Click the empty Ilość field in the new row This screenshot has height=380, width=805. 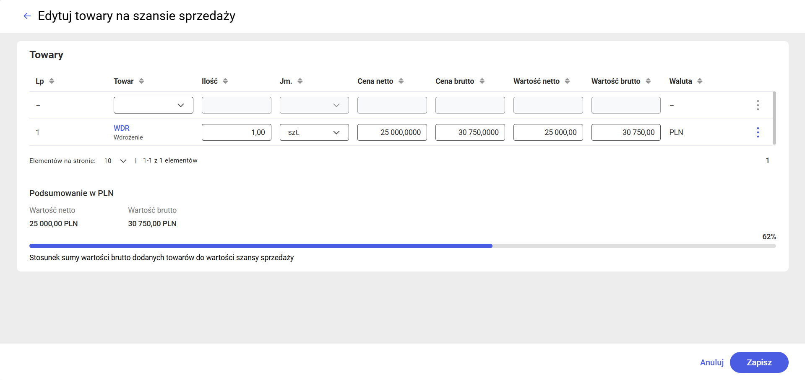click(237, 105)
